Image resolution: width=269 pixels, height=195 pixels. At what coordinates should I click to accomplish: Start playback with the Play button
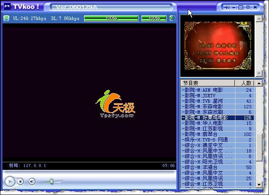click(x=10, y=181)
